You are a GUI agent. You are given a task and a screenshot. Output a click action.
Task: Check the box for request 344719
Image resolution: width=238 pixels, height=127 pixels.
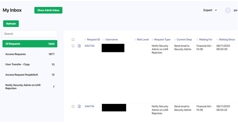(73, 106)
